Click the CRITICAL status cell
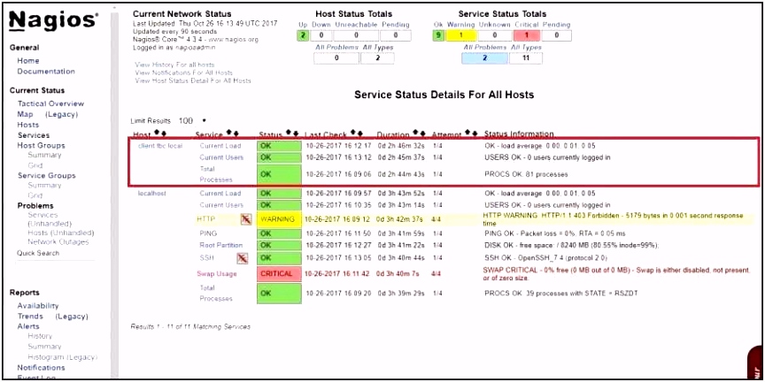765x382 pixels. coord(279,274)
